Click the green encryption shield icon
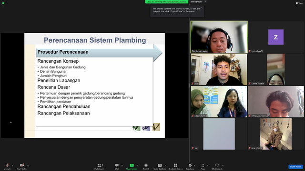Viewport: 305px width, 171px height. [x=3, y=3]
